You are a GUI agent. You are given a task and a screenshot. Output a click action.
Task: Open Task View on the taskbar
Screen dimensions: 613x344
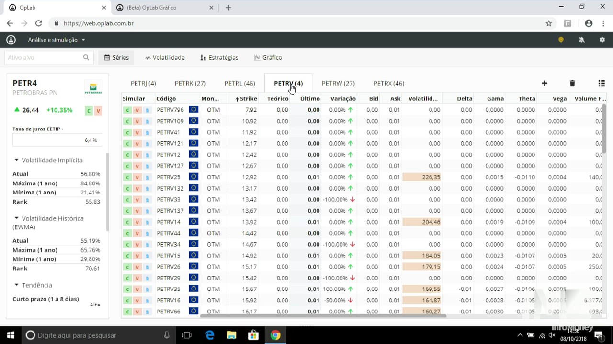pyautogui.click(x=187, y=335)
